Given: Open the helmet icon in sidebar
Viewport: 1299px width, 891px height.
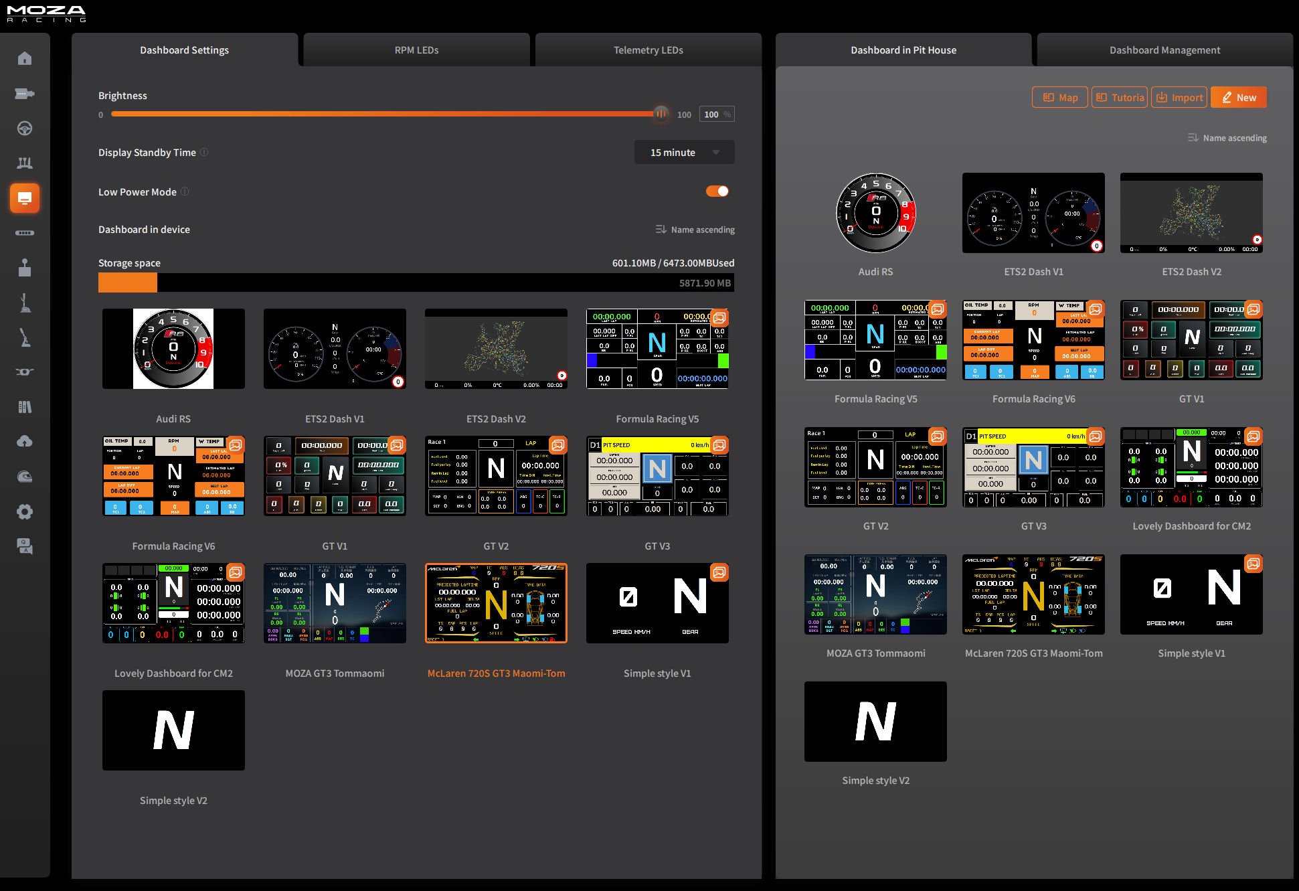Looking at the screenshot, I should pyautogui.click(x=25, y=477).
